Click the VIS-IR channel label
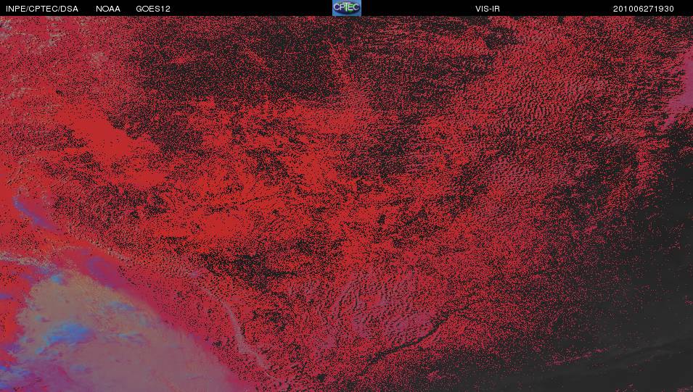The image size is (693, 392). click(x=488, y=9)
